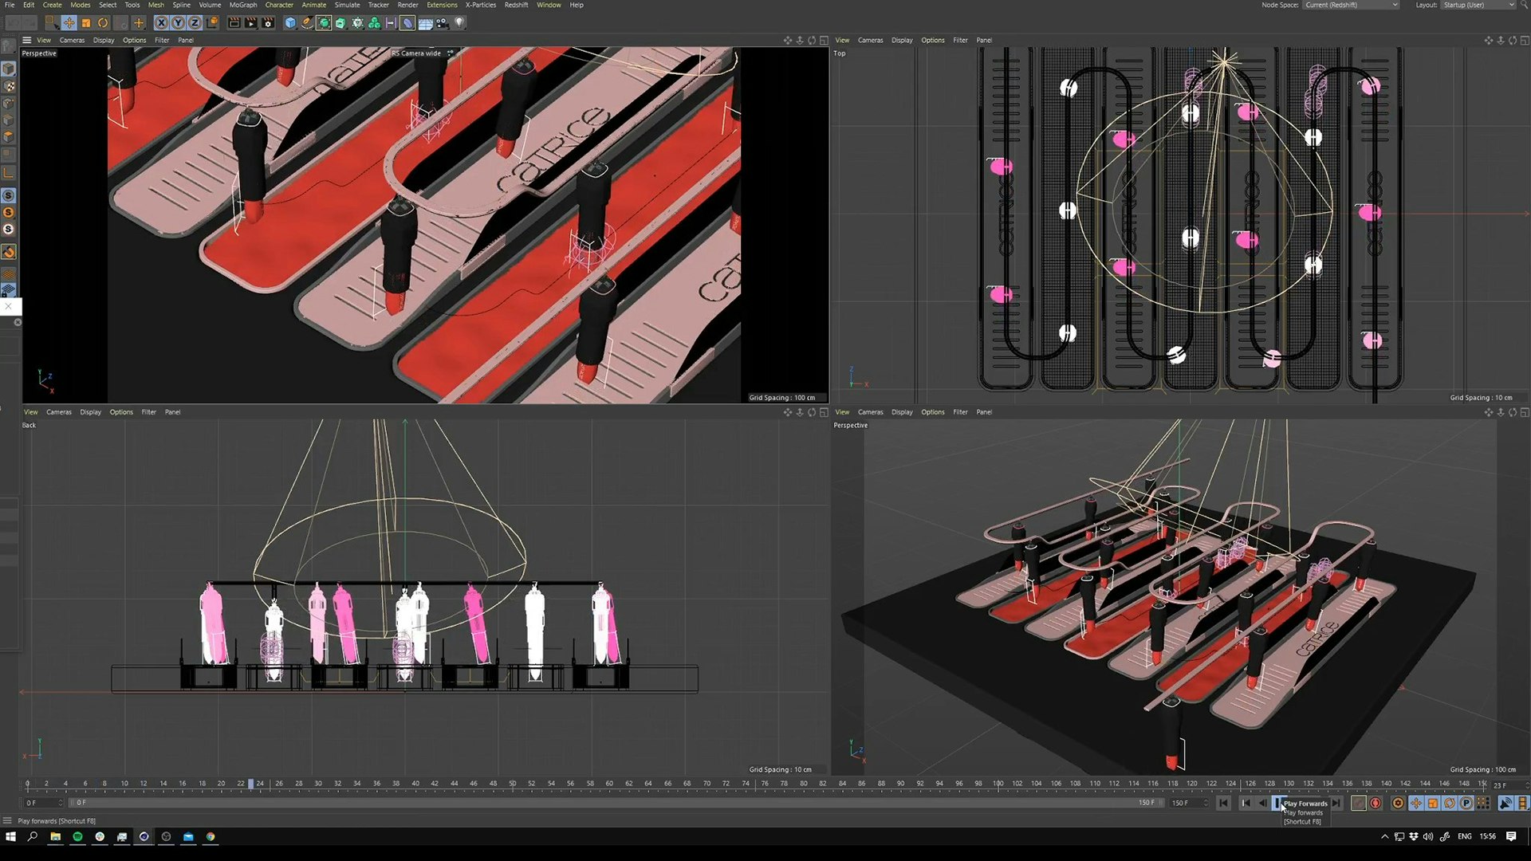Open the Redshift menu
This screenshot has width=1531, height=861.
(x=516, y=5)
